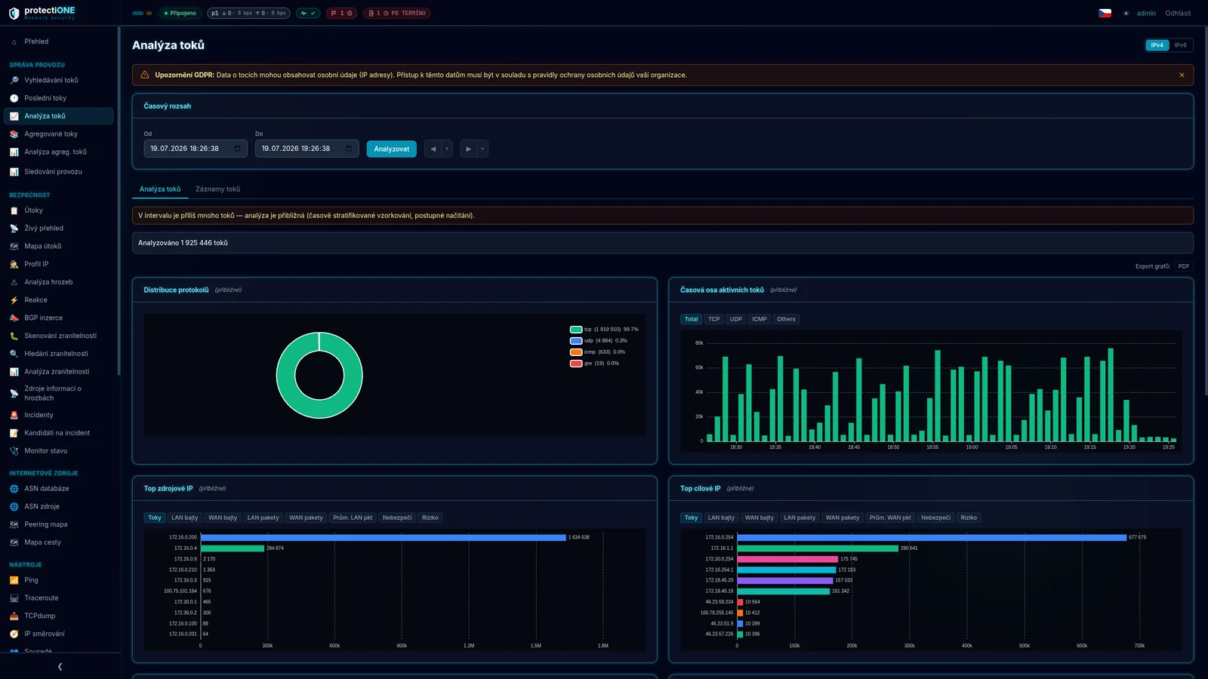Open Profil IP in sidebar

(x=59, y=264)
